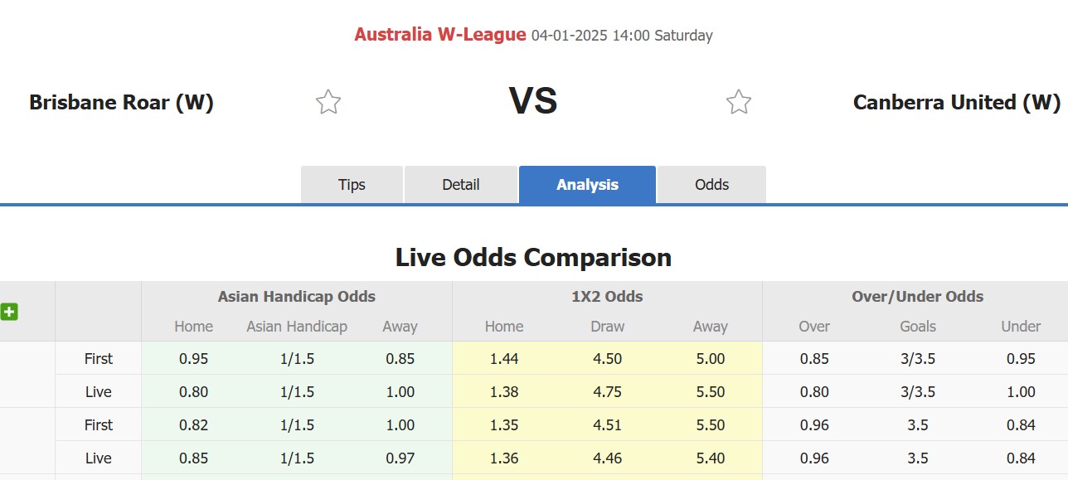
Task: Open the Detail tab
Action: (x=461, y=184)
